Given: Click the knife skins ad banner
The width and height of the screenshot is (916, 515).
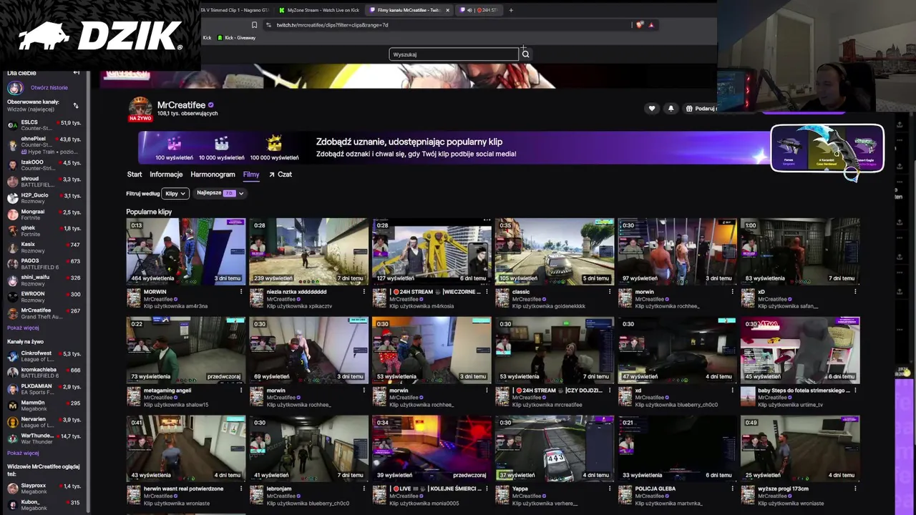Looking at the screenshot, I should [x=827, y=148].
